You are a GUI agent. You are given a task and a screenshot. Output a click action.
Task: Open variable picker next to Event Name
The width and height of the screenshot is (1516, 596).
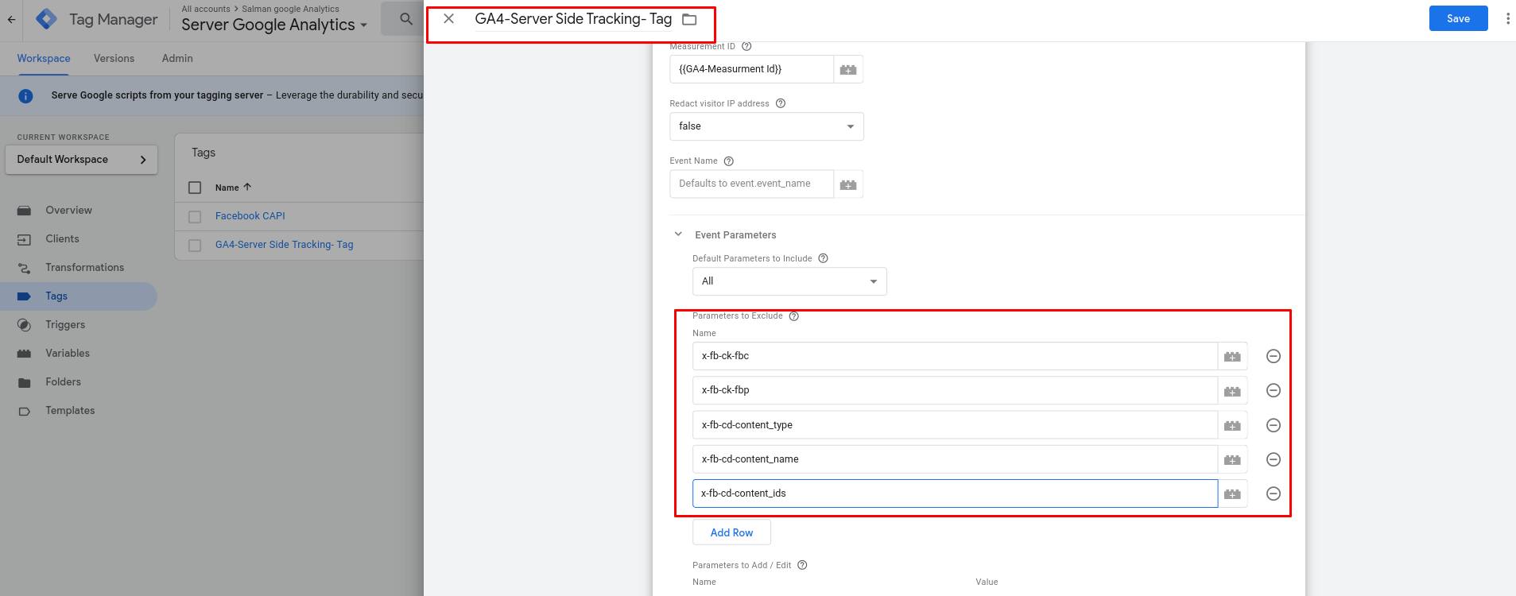pos(848,184)
